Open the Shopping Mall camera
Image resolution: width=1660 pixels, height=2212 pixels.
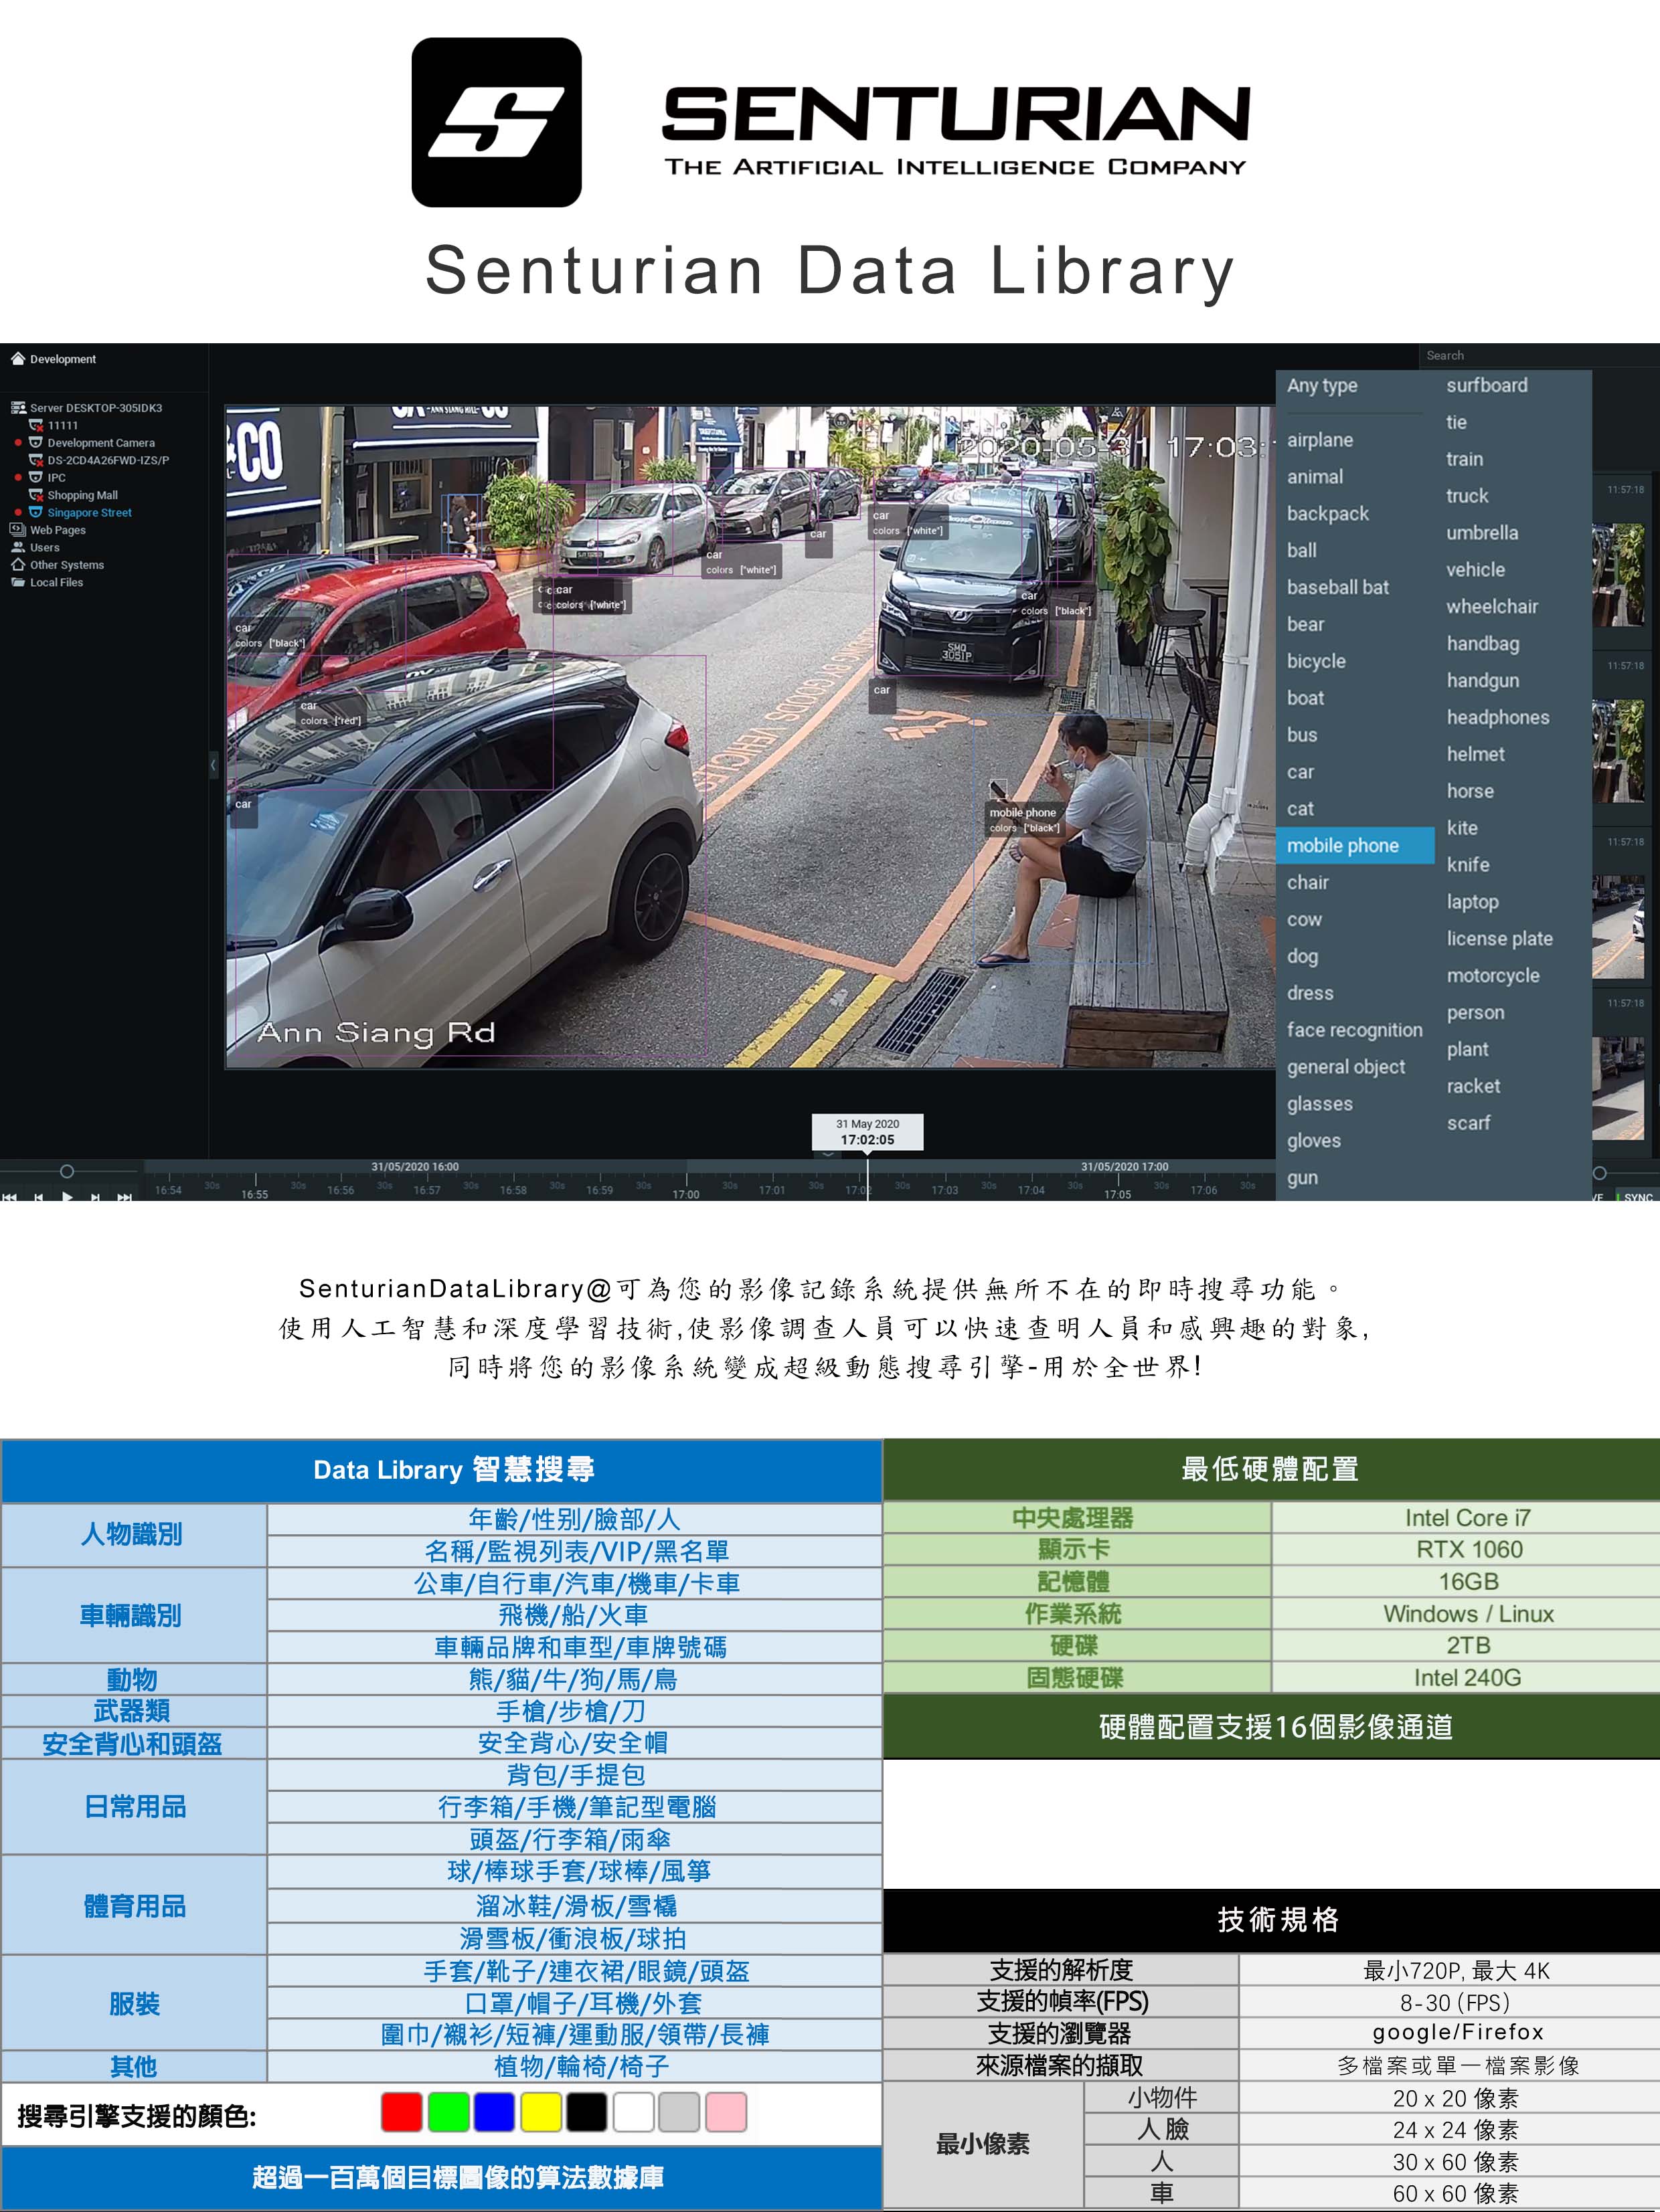[82, 495]
